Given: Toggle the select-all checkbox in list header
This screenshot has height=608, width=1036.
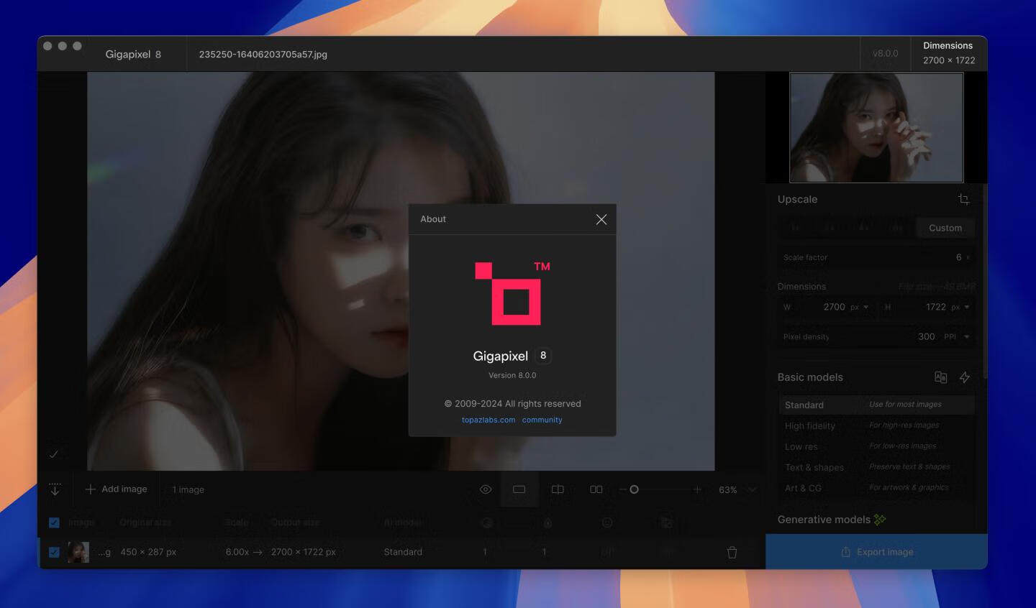Looking at the screenshot, I should point(54,522).
